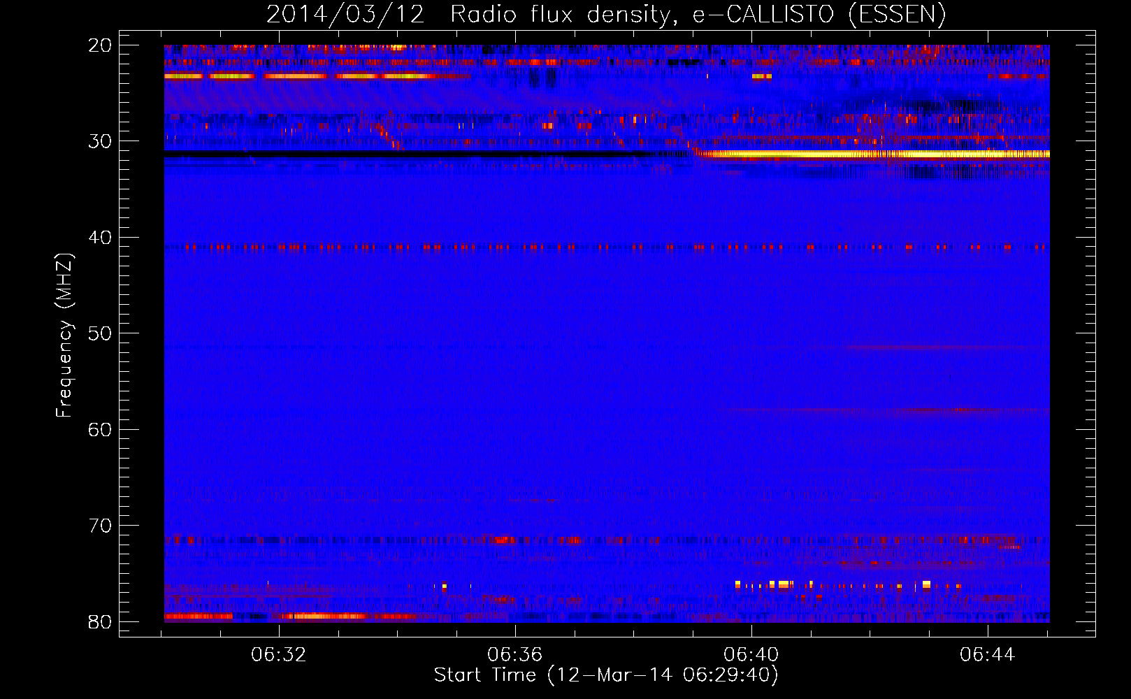Click the bright yellow emission band near 31 MHz

point(874,154)
